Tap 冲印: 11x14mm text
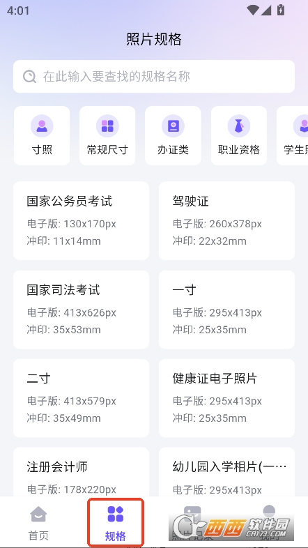Image resolution: width=308 pixels, height=548 pixels. 64,241
